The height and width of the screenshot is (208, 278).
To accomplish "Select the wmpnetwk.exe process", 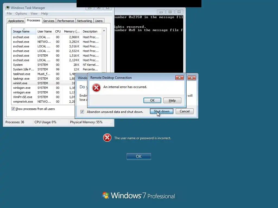I will point(43,102).
